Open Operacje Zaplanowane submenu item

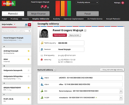pyautogui.click(x=74, y=19)
